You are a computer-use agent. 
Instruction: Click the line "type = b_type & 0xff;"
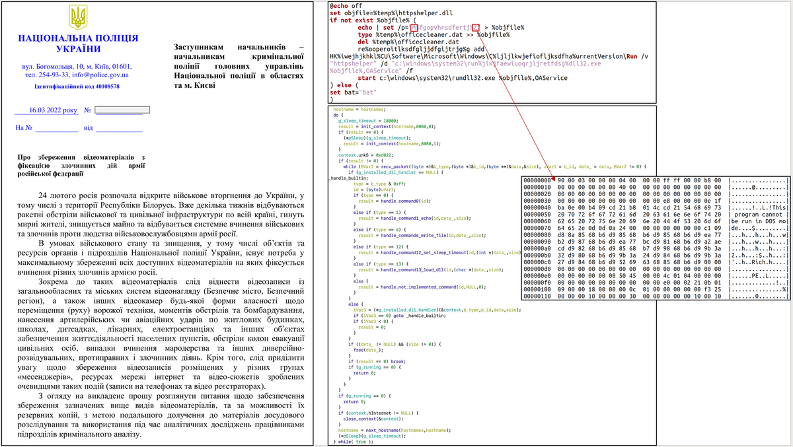(x=379, y=184)
